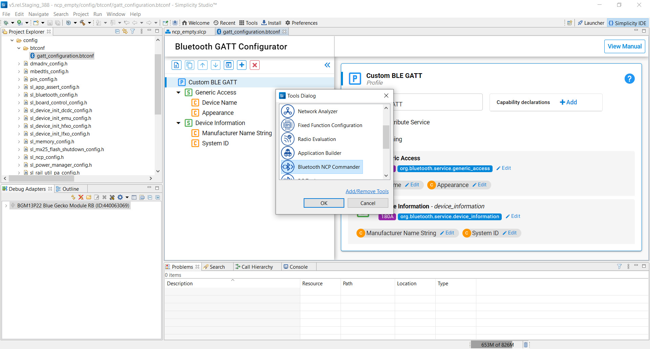650x349 pixels.
Task: Expand the BGM13P22 Blue Gecko Module adapter
Action: pyautogui.click(x=6, y=206)
